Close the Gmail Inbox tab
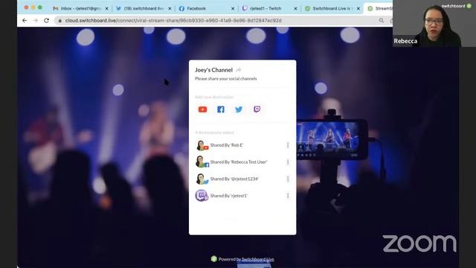Viewport: 476px width, 268px height. coord(106,8)
